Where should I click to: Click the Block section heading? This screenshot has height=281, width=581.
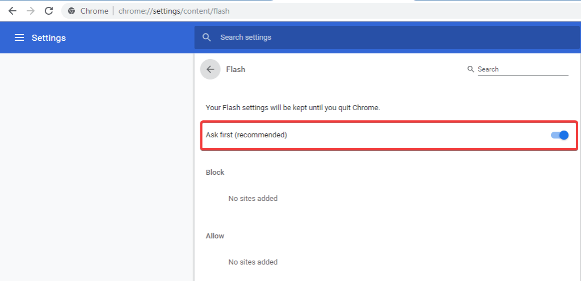215,172
